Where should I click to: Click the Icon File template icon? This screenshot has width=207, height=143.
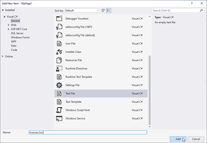(x=59, y=43)
